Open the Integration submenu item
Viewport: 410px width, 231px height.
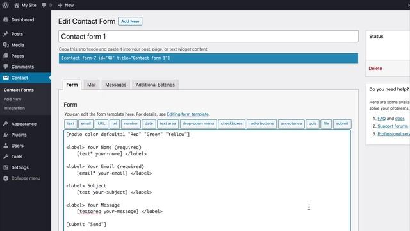coord(14,108)
